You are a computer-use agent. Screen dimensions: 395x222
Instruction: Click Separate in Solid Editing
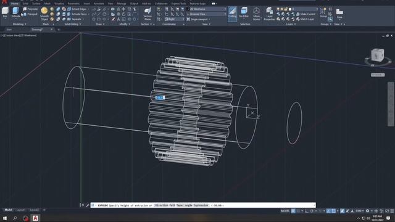[x=75, y=19]
